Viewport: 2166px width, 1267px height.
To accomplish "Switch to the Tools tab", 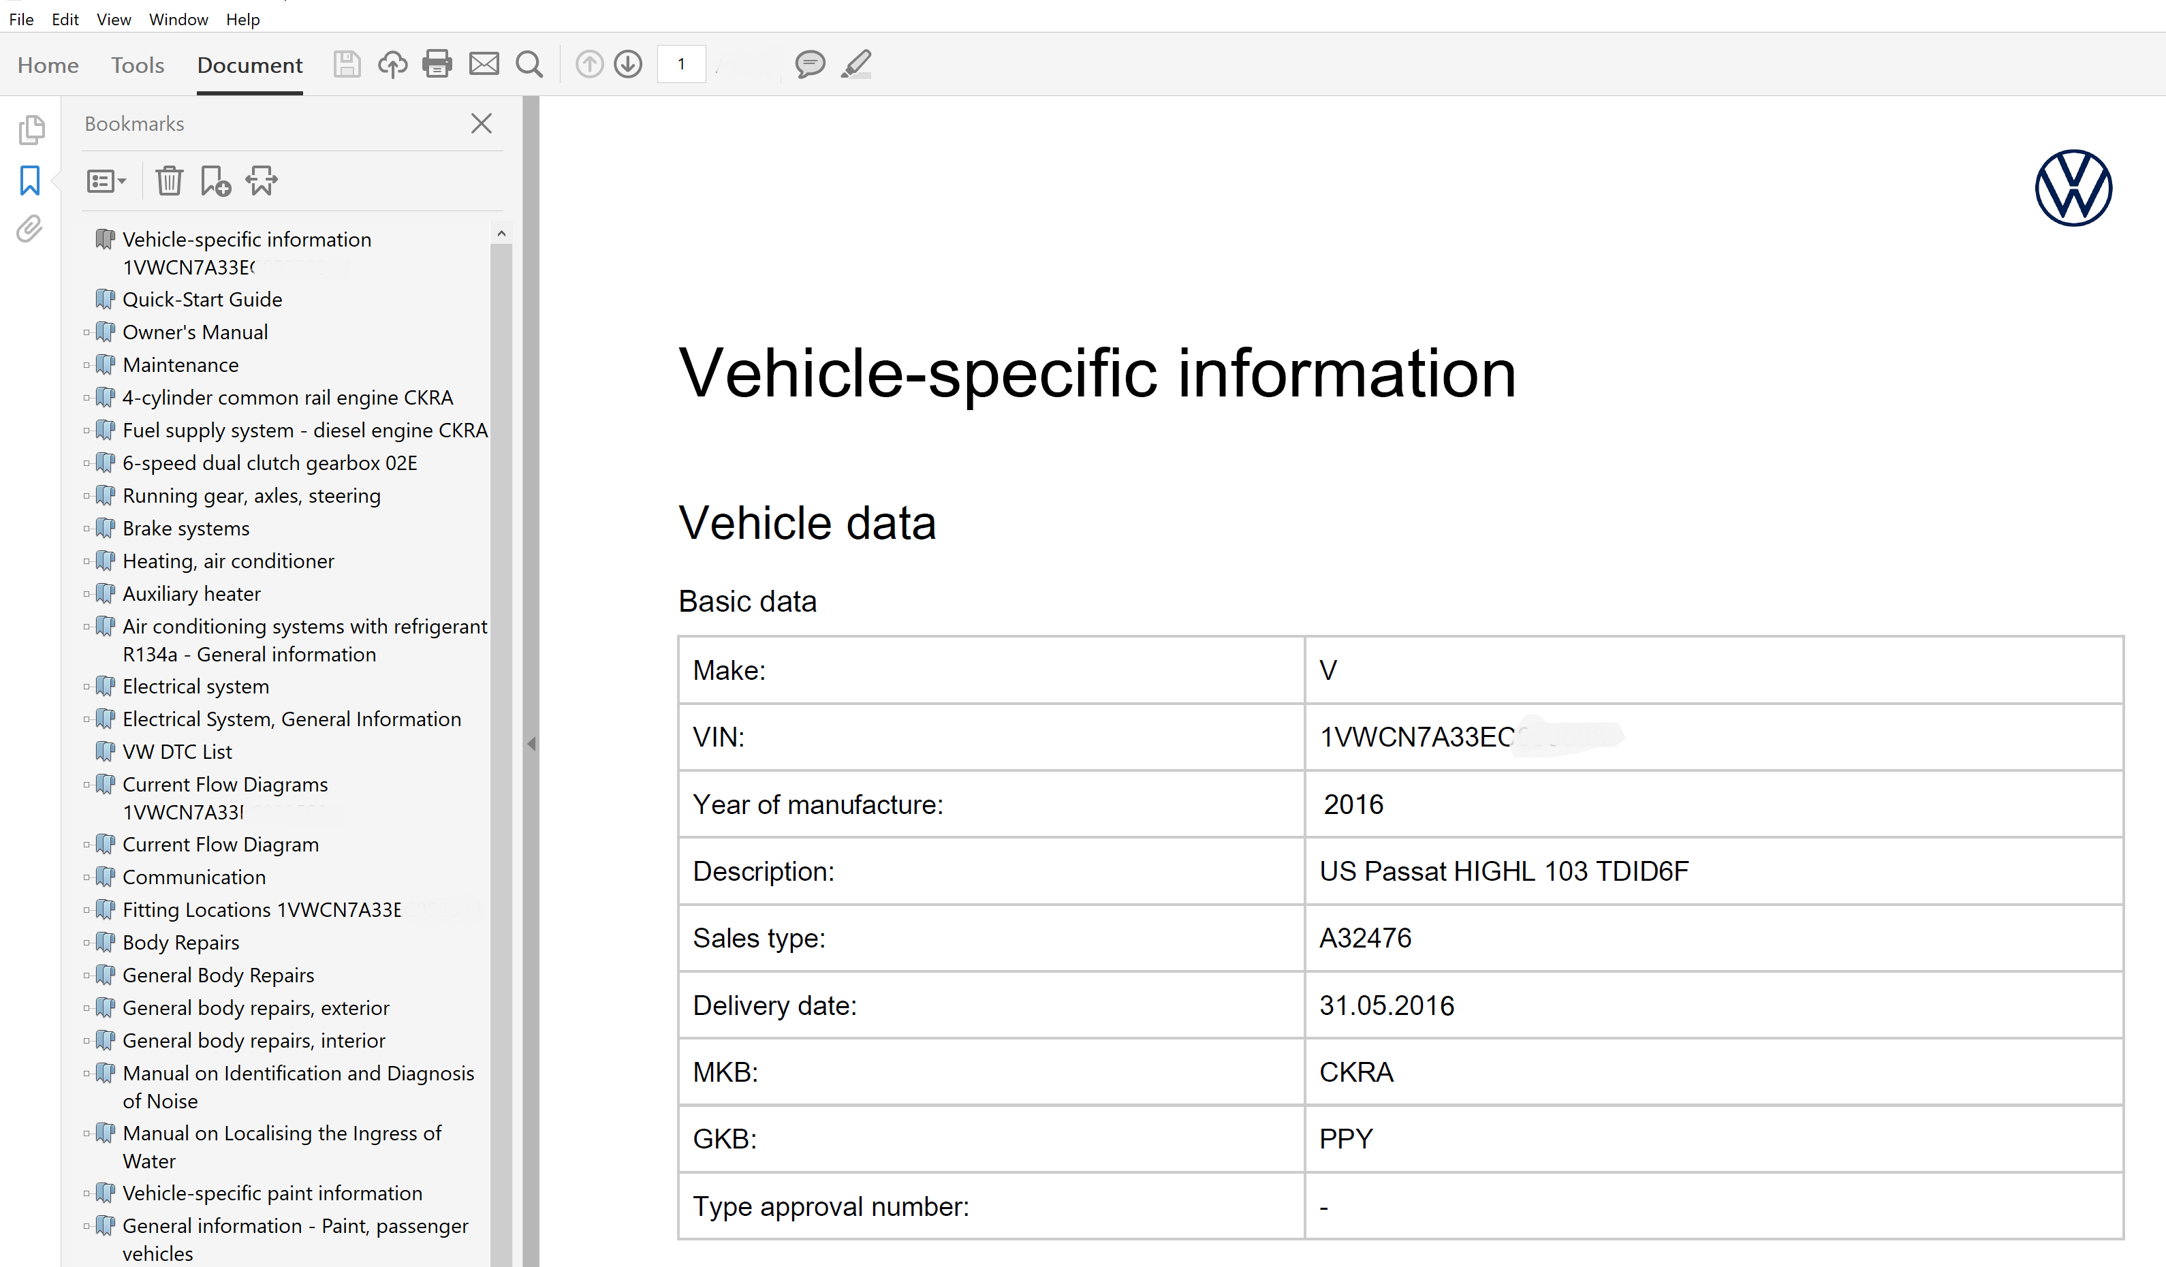I will click(138, 65).
